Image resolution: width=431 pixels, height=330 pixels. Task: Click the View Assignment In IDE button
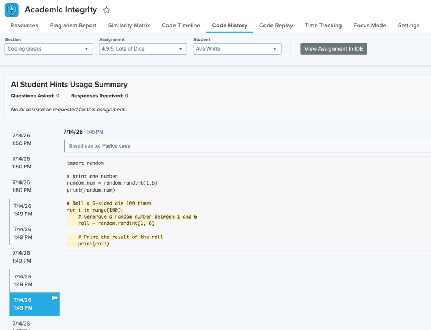coord(333,49)
